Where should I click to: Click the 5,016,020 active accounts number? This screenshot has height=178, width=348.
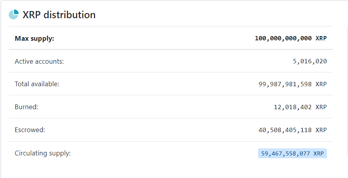click(x=310, y=61)
